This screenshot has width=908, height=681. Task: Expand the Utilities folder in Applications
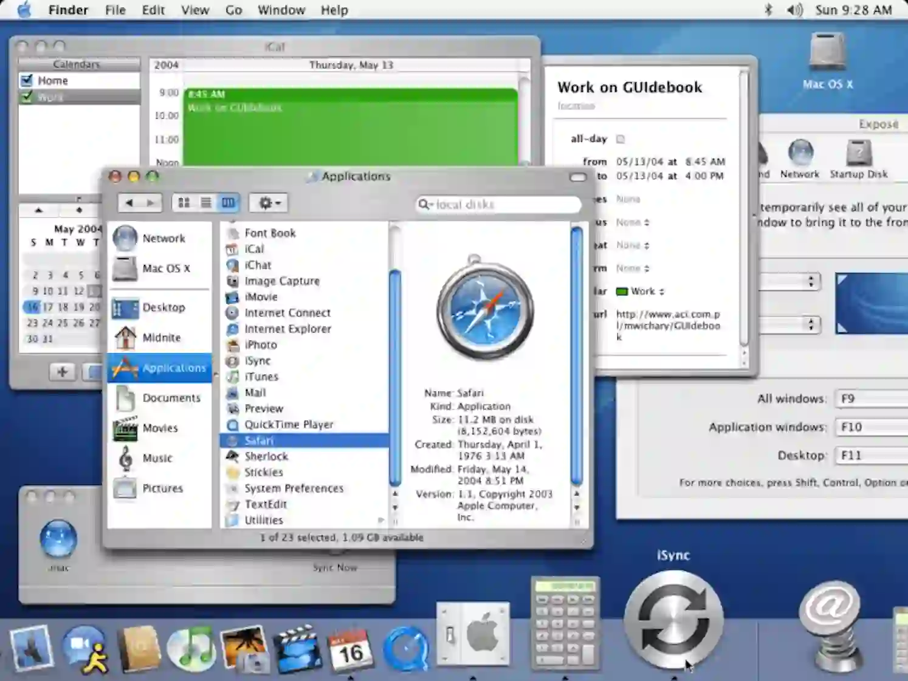382,520
